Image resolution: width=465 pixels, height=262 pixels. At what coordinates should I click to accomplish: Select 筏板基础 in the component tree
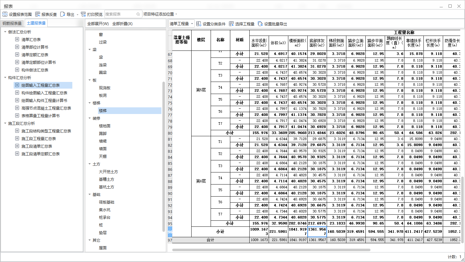(106, 202)
